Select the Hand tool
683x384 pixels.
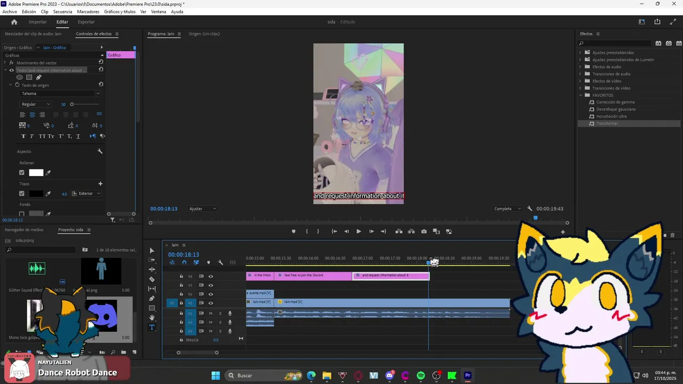(x=152, y=318)
